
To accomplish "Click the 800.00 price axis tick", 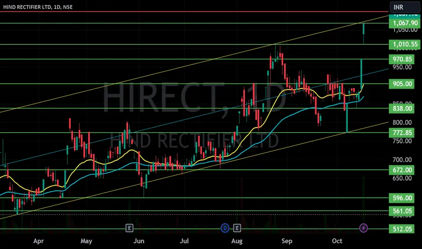I will click(402, 123).
